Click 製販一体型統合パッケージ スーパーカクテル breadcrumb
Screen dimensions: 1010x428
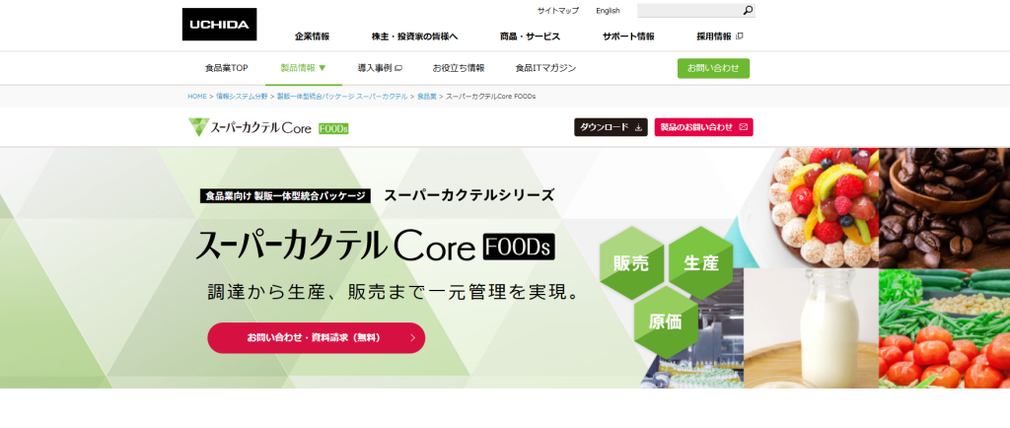(342, 97)
